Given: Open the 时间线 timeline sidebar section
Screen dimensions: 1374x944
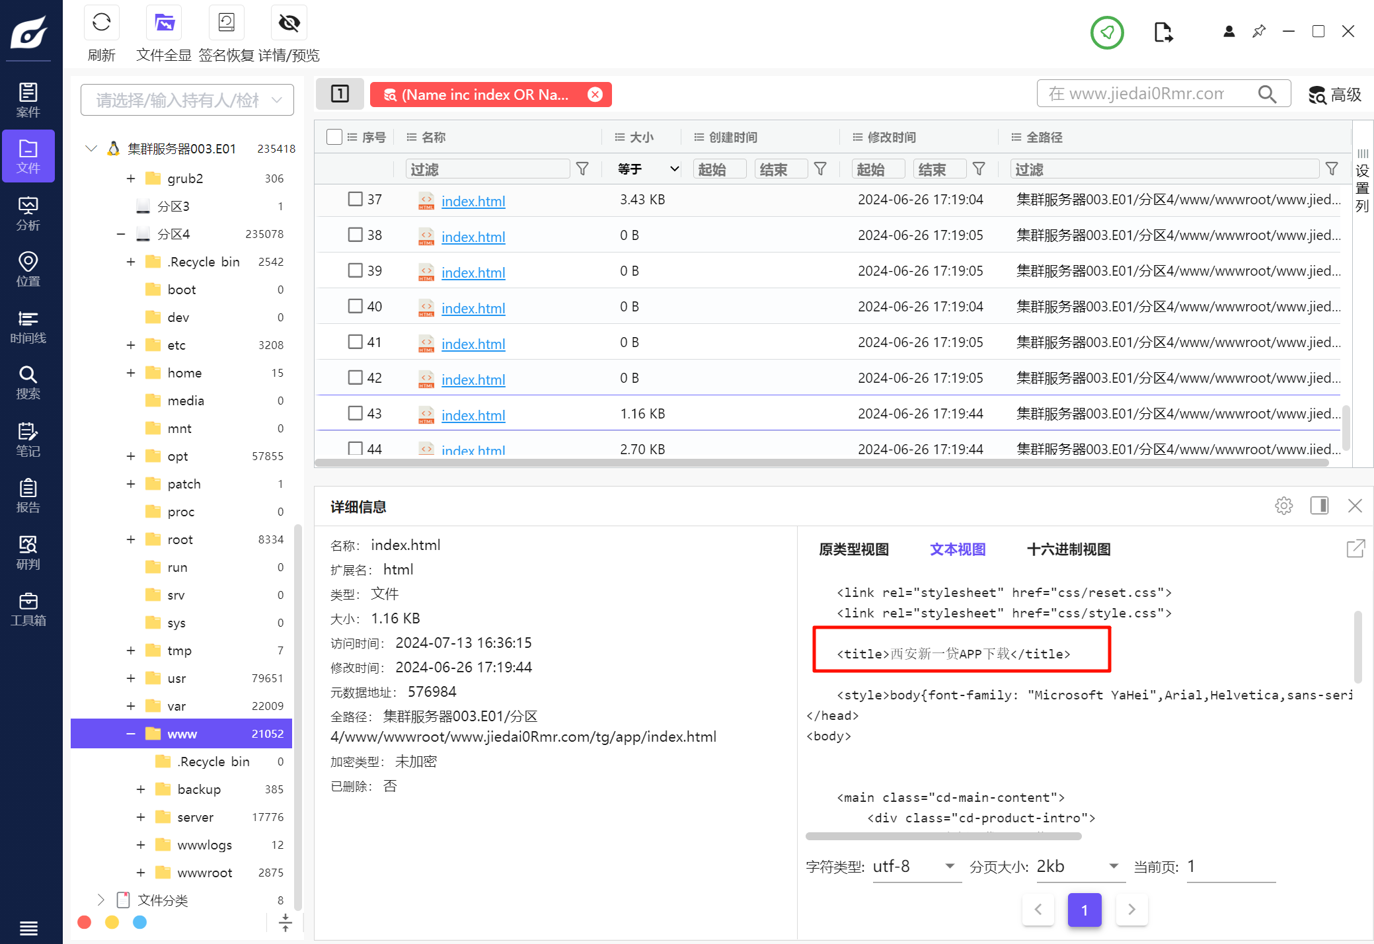Looking at the screenshot, I should (x=28, y=327).
